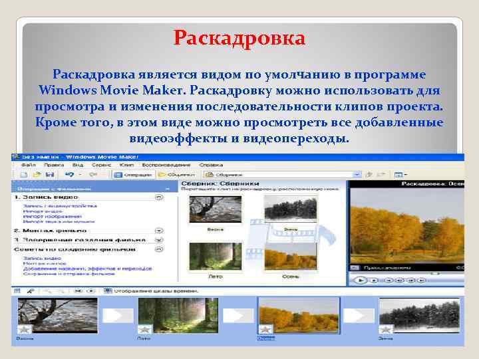The image size is (479, 359).
Task: Open the Справка menu
Action: click(211, 165)
